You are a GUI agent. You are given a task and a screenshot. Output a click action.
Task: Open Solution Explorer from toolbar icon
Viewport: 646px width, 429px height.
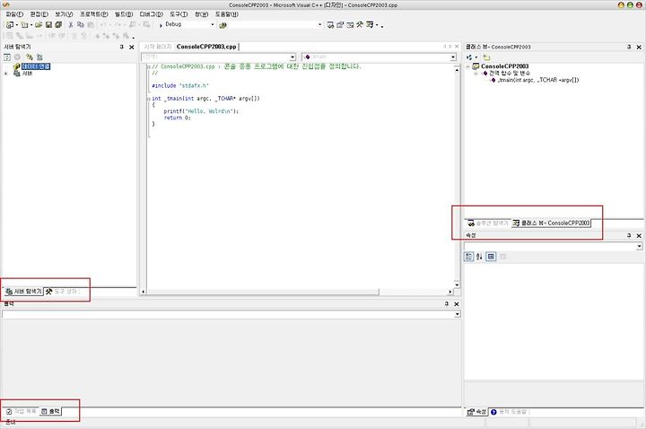click(x=330, y=25)
